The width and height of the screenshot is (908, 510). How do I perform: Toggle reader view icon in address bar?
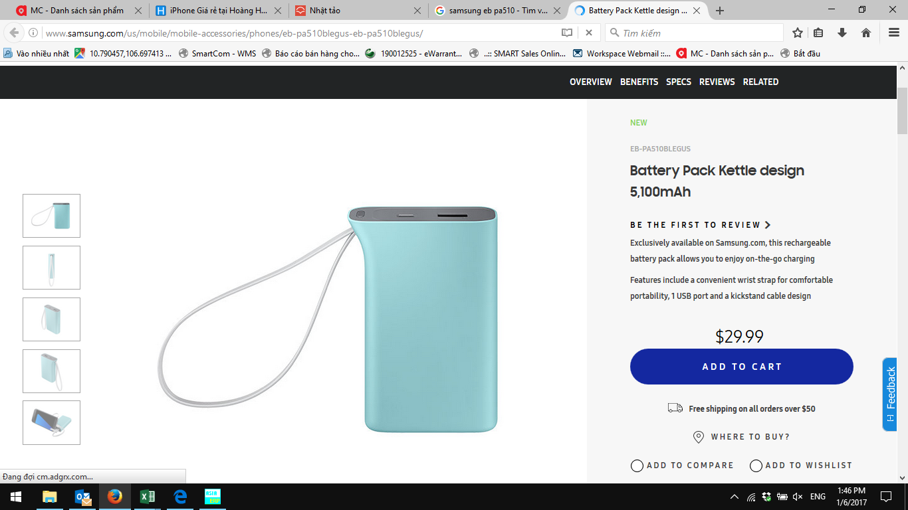[567, 33]
